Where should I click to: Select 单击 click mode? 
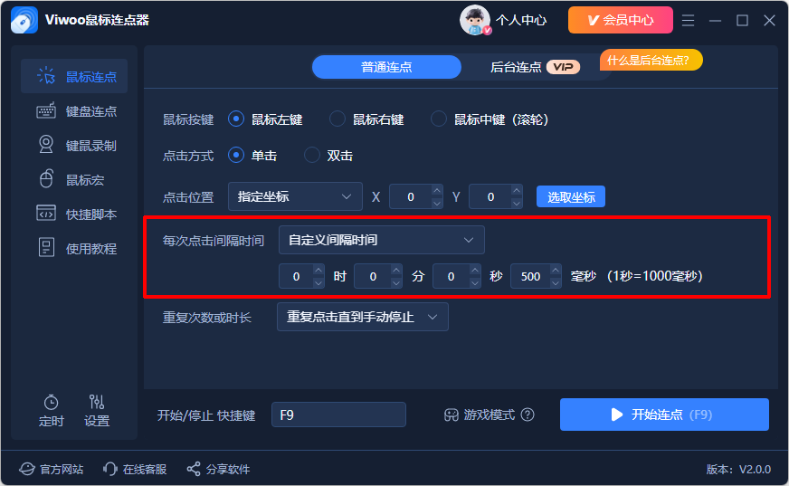coord(252,155)
